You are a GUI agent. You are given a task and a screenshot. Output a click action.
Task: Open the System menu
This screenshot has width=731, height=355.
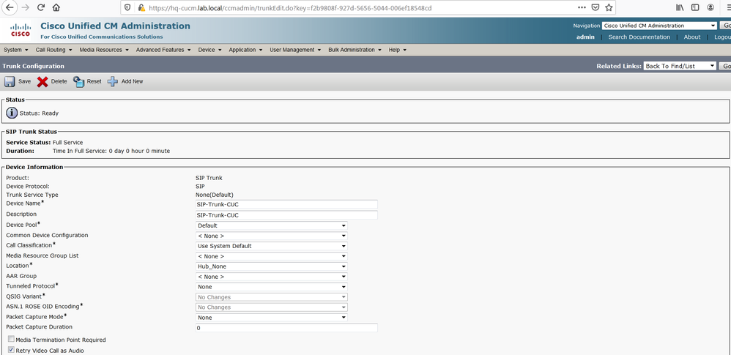click(x=15, y=50)
